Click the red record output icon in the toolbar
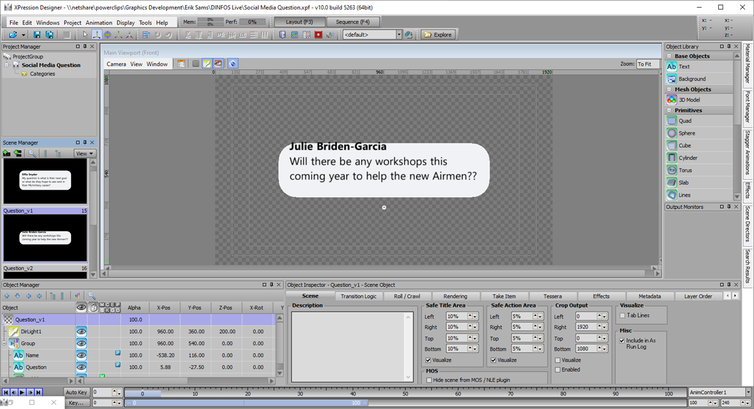Viewport: 754px width, 409px height. tap(318, 35)
